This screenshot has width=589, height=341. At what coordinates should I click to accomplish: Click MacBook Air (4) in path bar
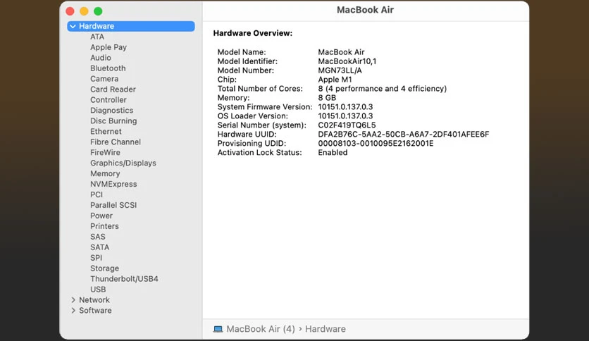(x=260, y=329)
